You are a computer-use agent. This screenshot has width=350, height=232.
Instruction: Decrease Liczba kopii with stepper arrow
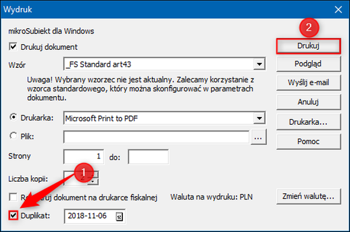pyautogui.click(x=93, y=182)
